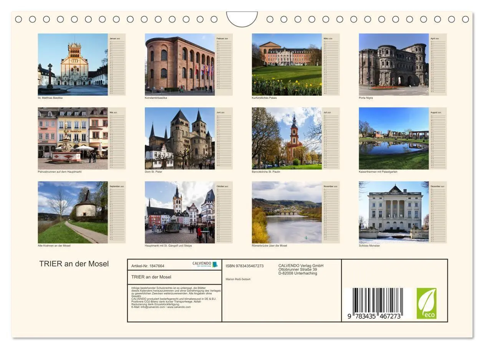Click the April calendar column
This screenshot has height=349, width=484.
(x=438, y=64)
